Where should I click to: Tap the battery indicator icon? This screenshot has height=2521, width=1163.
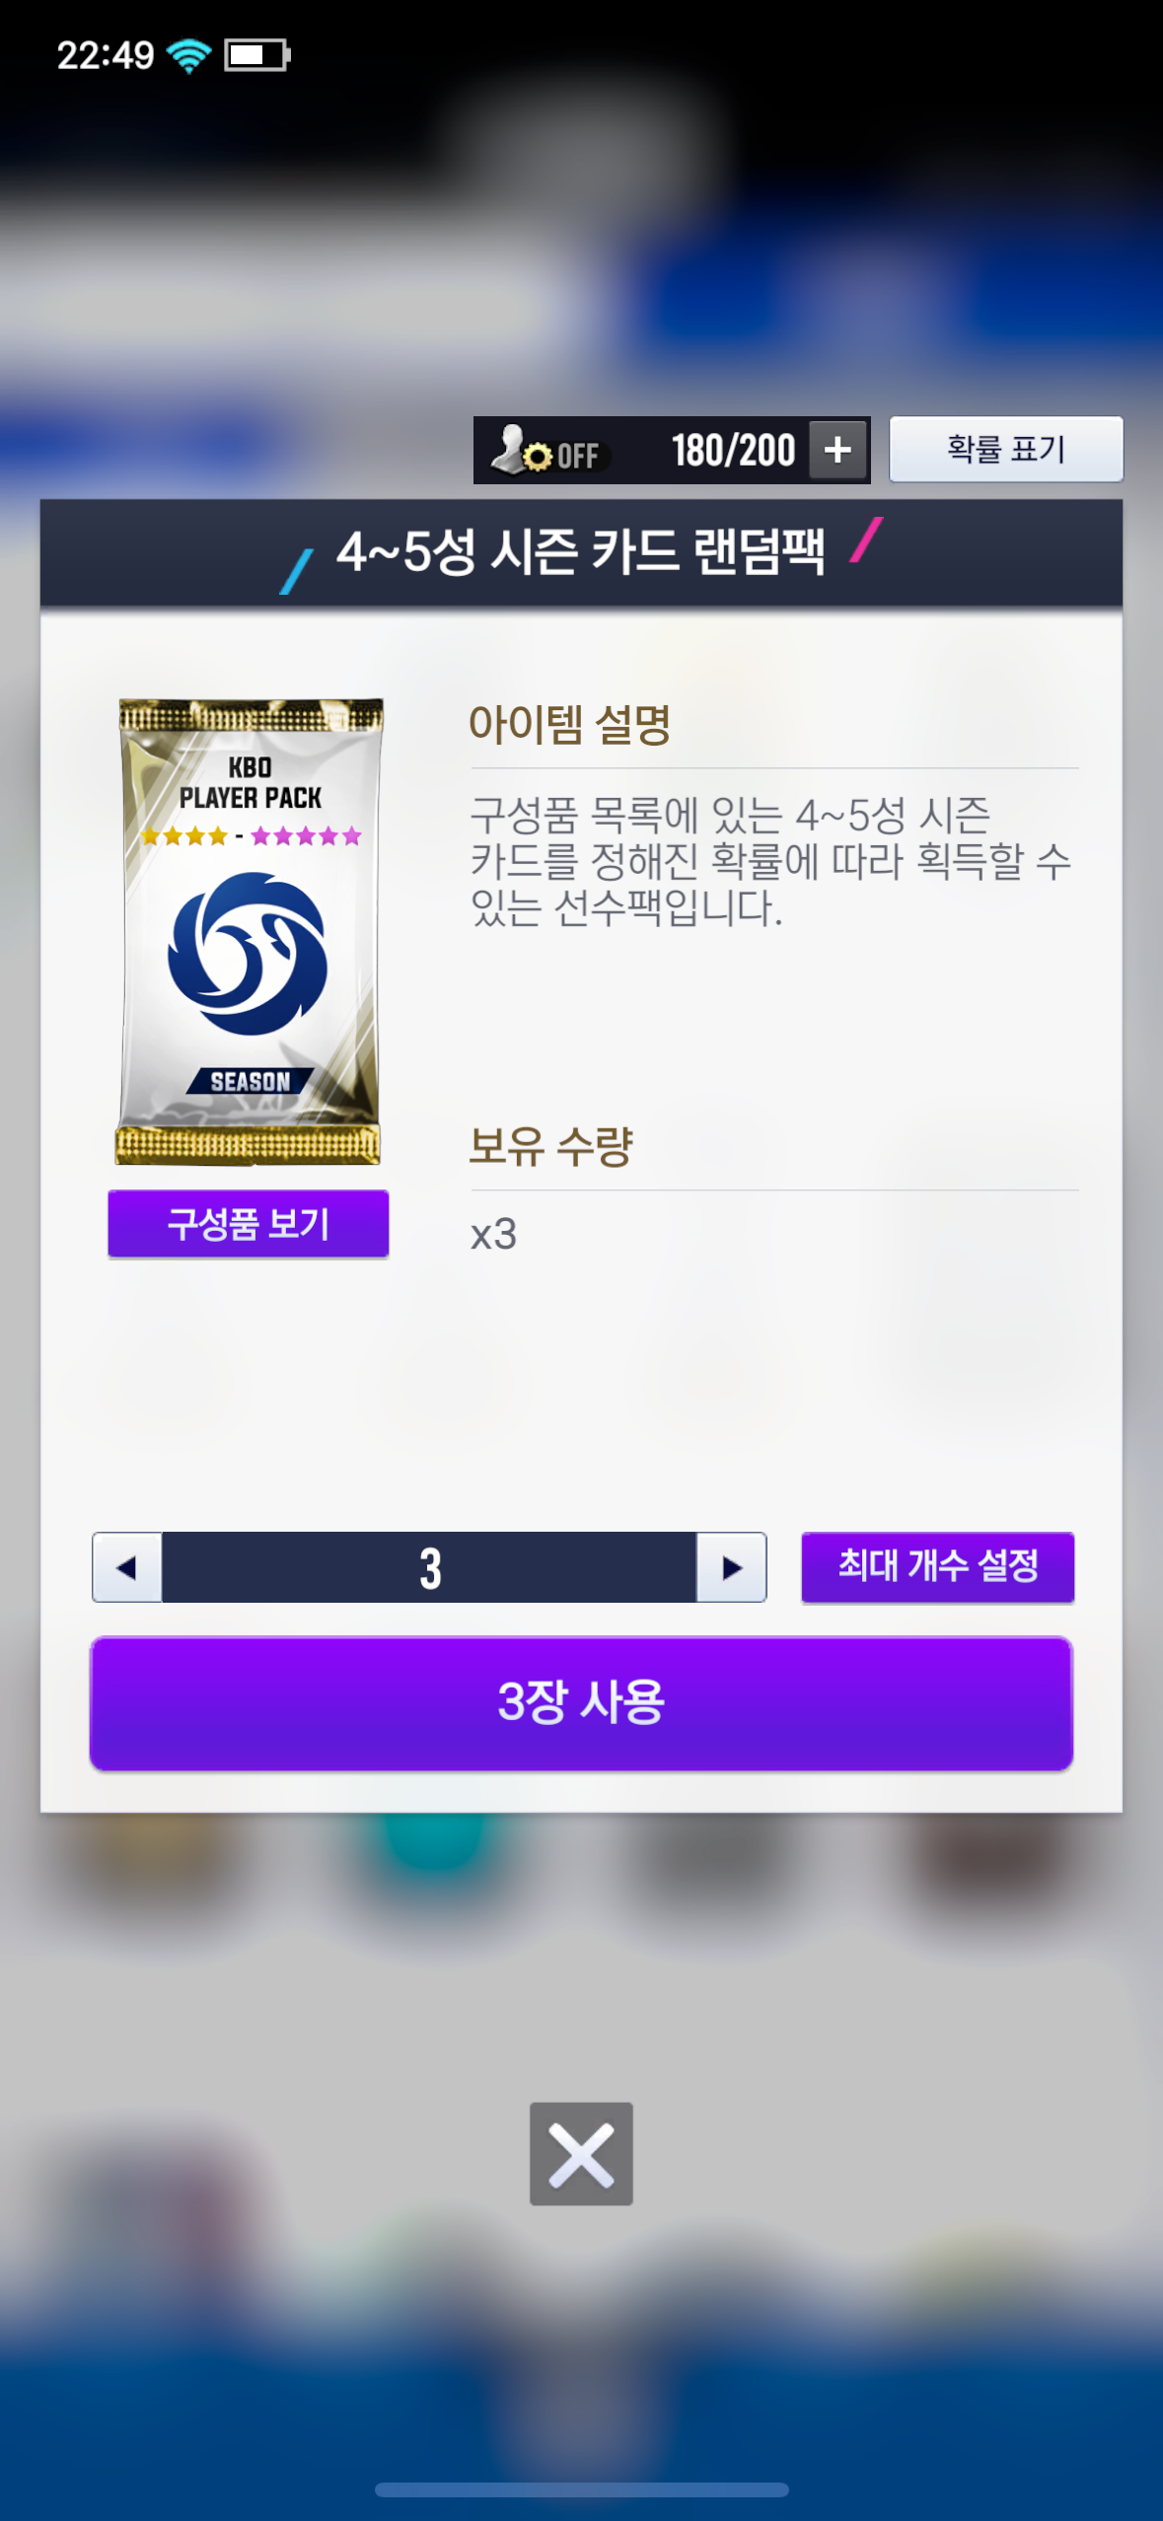(x=257, y=55)
